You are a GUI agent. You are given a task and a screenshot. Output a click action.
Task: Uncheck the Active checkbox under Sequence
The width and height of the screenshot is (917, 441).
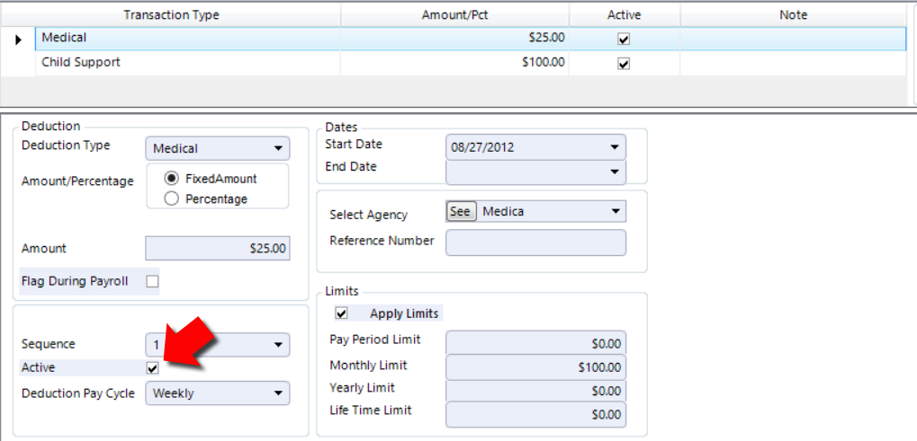pyautogui.click(x=153, y=368)
